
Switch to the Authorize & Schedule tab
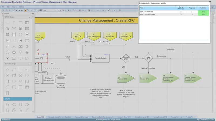(82, 117)
